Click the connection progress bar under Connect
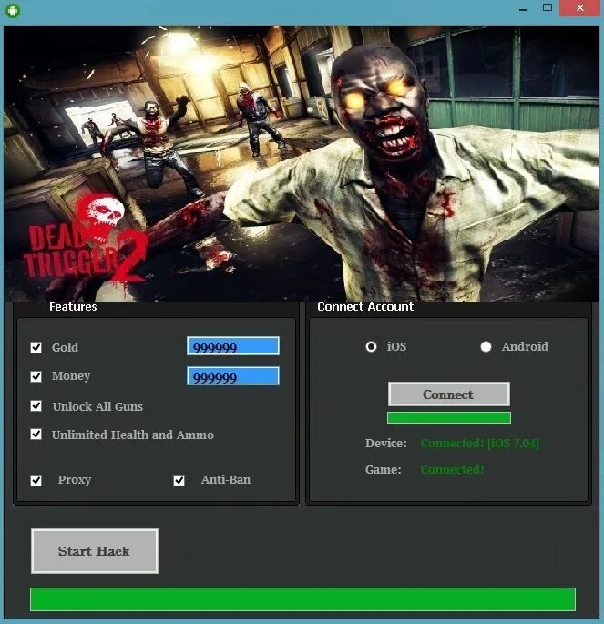The width and height of the screenshot is (604, 624). (449, 418)
